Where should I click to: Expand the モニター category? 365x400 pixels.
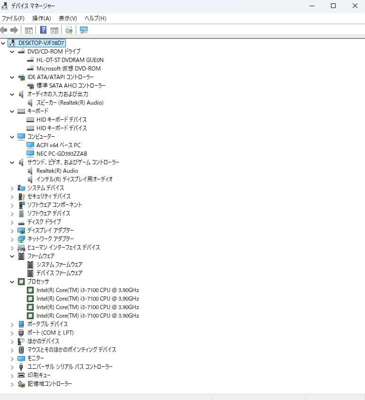[x=12, y=359]
